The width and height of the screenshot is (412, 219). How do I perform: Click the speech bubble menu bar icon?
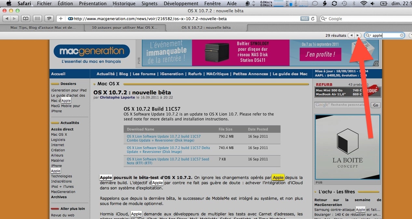pyautogui.click(x=315, y=4)
